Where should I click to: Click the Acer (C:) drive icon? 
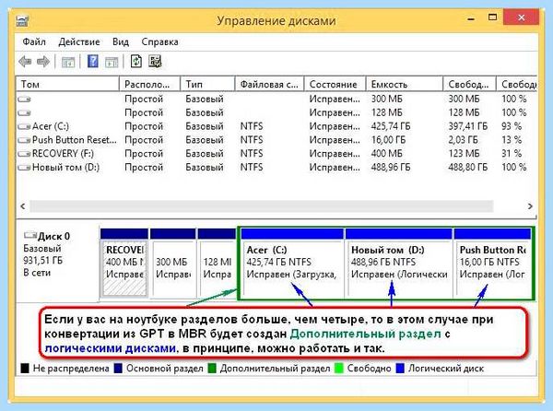(24, 126)
